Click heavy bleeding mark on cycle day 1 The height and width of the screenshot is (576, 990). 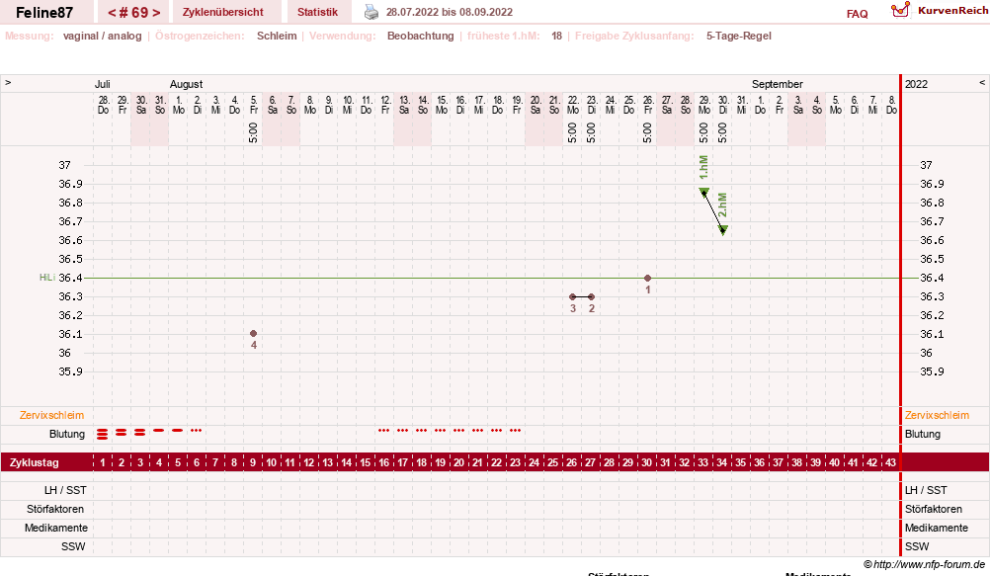coord(103,434)
